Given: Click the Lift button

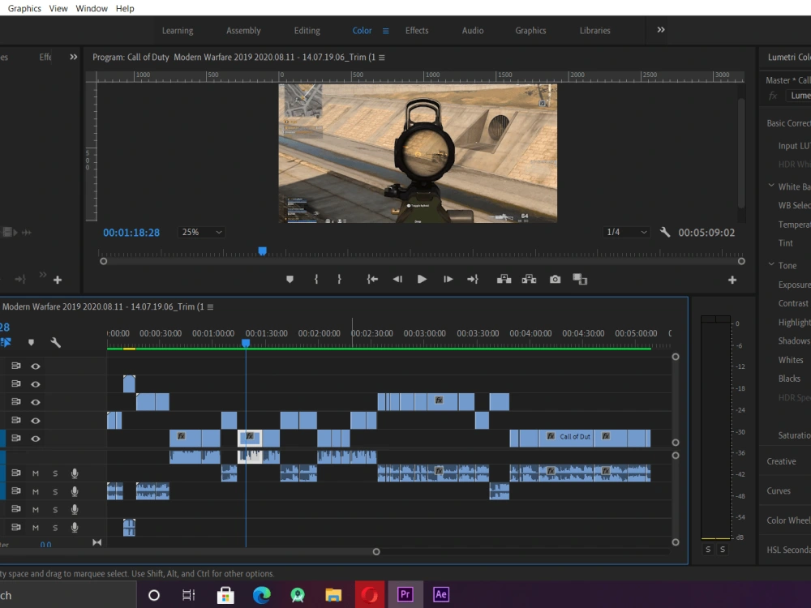Looking at the screenshot, I should (504, 280).
